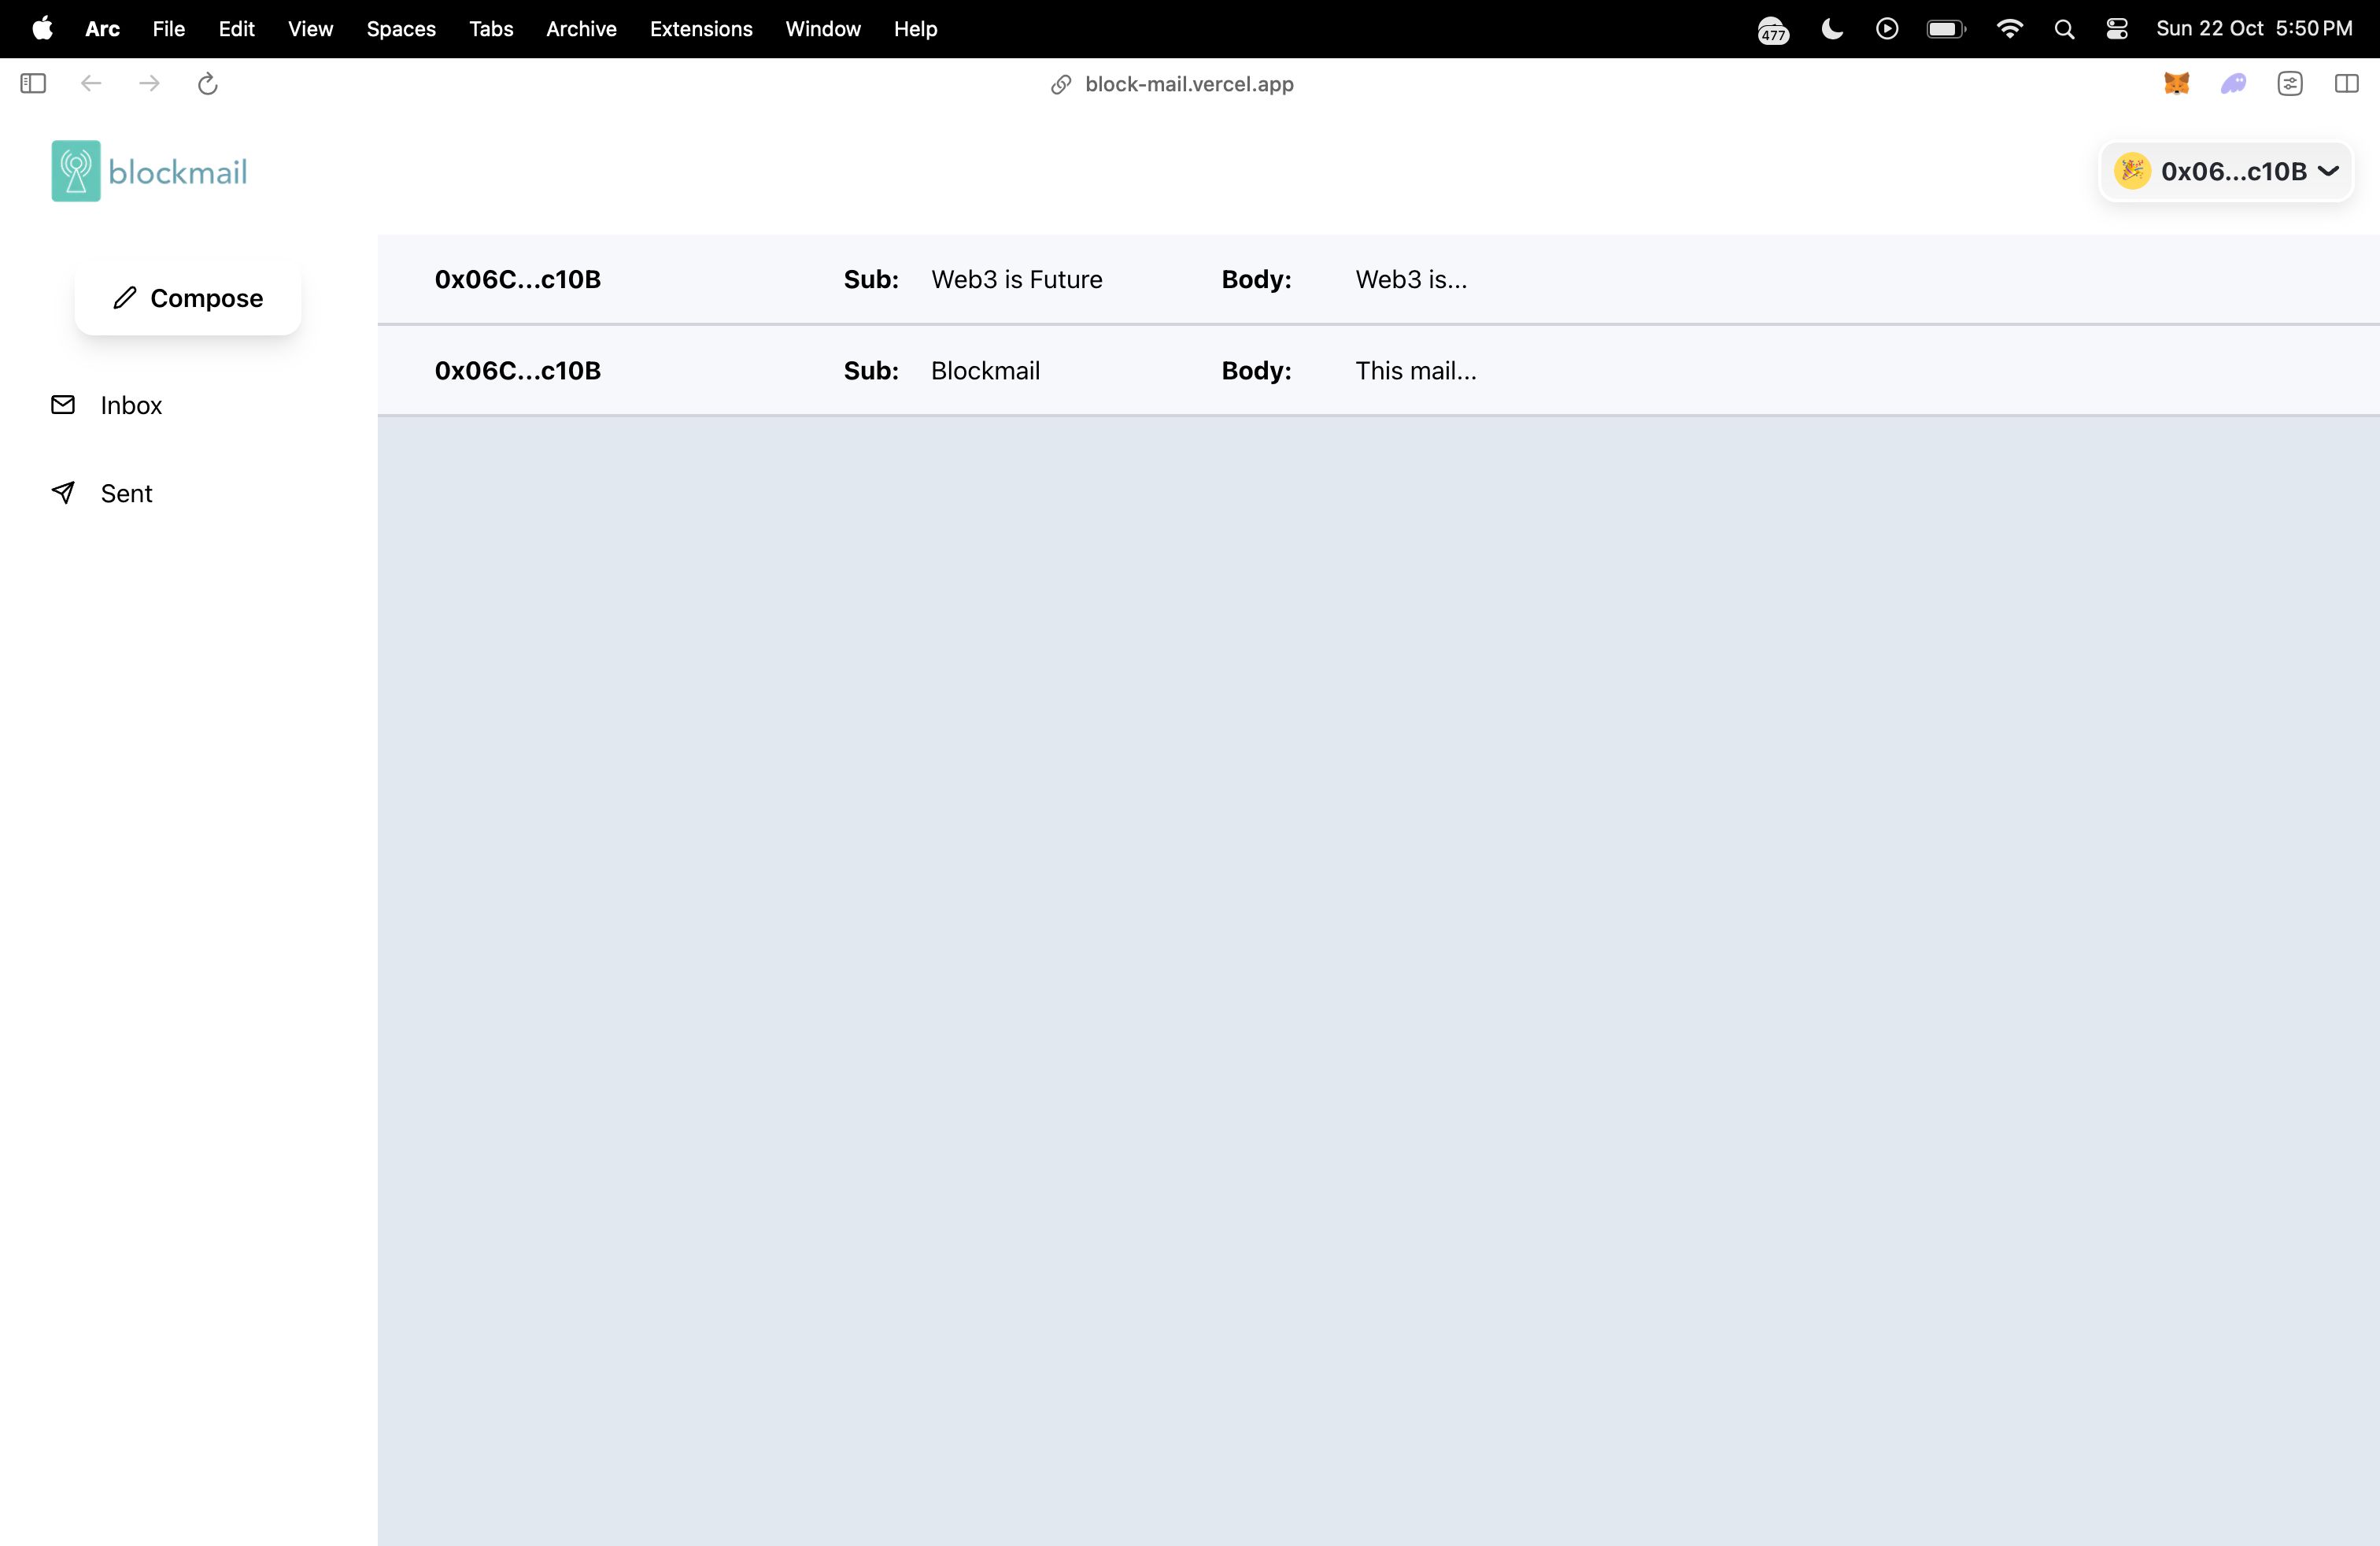Reload the page with the refresh icon
Viewport: 2380px width, 1546px height.
[x=207, y=84]
